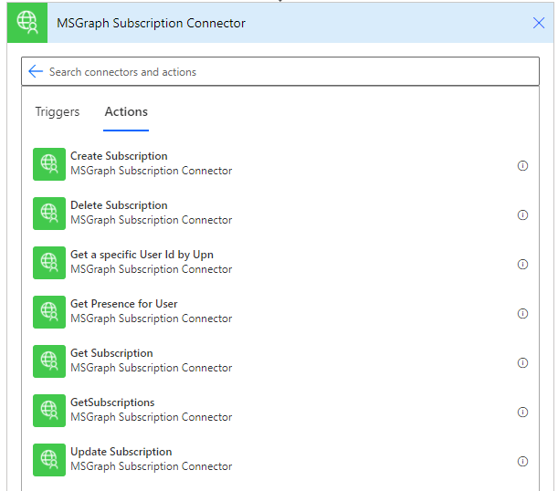558x491 pixels.
Task: Switch to the Triggers tab
Action: click(x=58, y=111)
